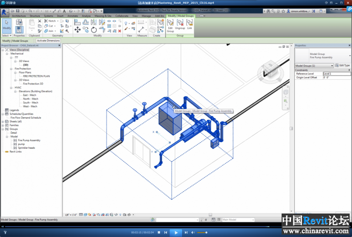Toggle the Properties palette icon
This screenshot has width=352, height=237.
click(x=19, y=30)
